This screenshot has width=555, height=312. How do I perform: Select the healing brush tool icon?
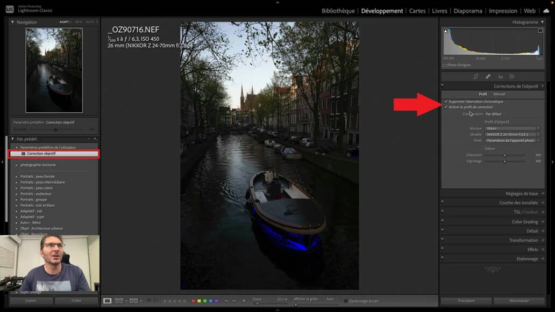pos(488,76)
